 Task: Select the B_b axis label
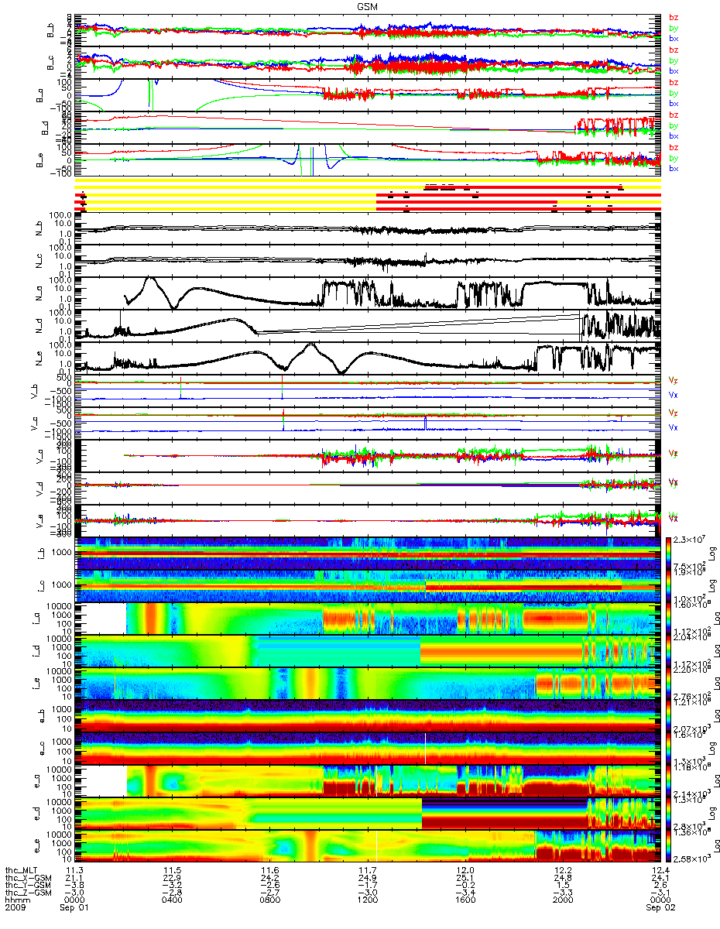pos(50,30)
